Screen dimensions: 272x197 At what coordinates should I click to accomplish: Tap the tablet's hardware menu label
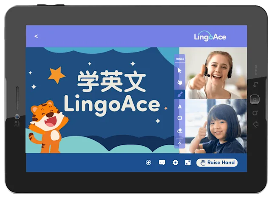point(256,70)
